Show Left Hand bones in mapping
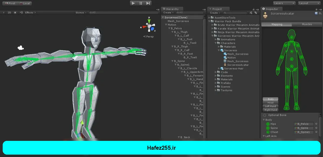The height and width of the screenshot is (157, 323). tap(271, 106)
